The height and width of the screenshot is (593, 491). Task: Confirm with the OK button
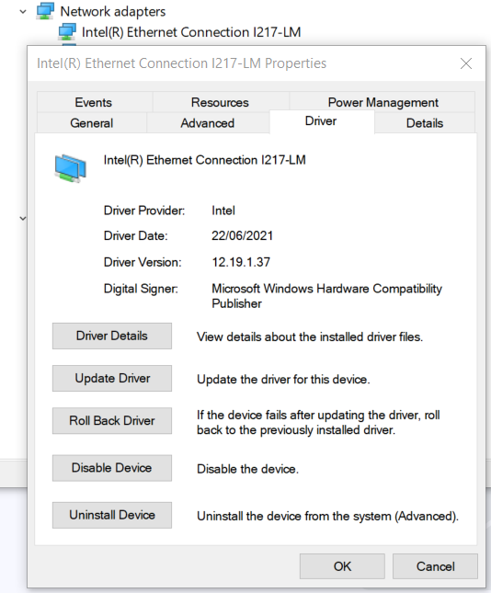[342, 566]
